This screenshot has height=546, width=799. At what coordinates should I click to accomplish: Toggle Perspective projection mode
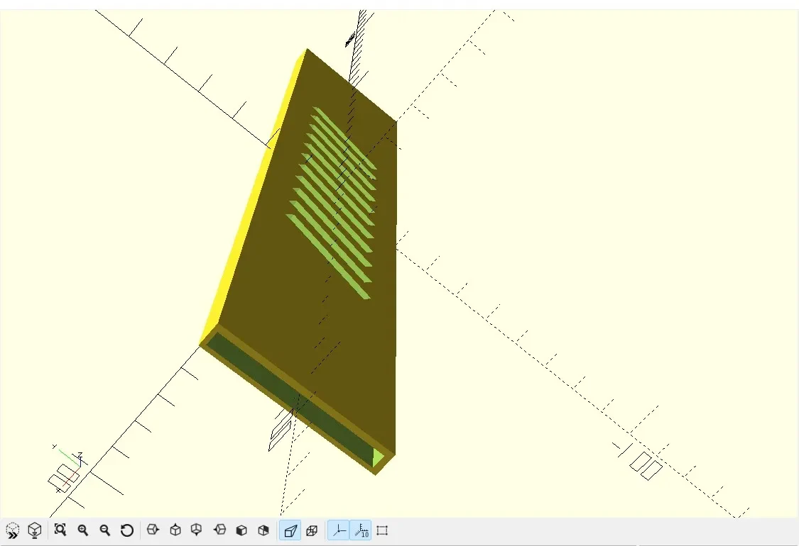click(290, 530)
